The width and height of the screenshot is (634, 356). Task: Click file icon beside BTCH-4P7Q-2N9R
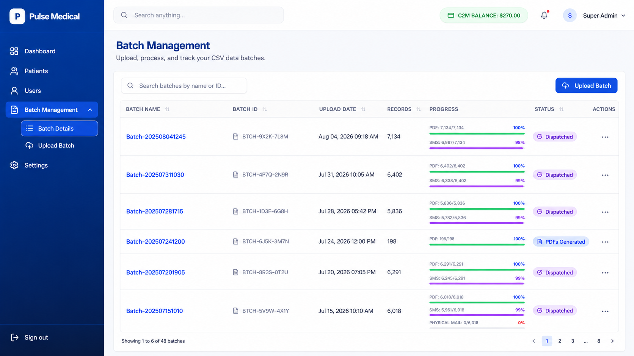pos(235,175)
